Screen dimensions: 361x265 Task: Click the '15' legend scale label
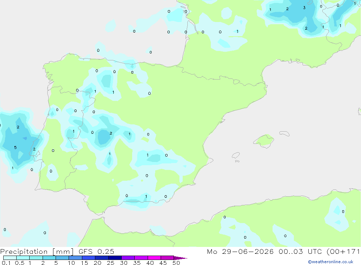(84, 263)
